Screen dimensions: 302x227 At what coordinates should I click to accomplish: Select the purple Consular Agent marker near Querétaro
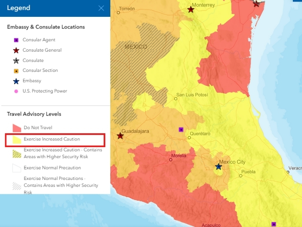coord(181,129)
